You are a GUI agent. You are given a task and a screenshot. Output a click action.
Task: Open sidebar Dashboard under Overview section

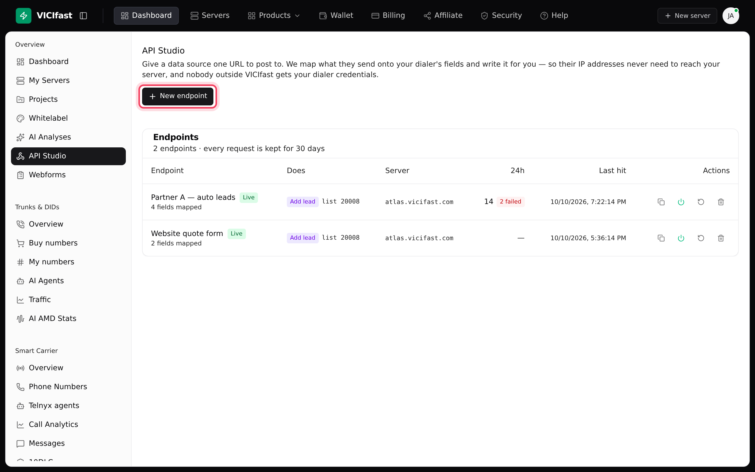68,62
